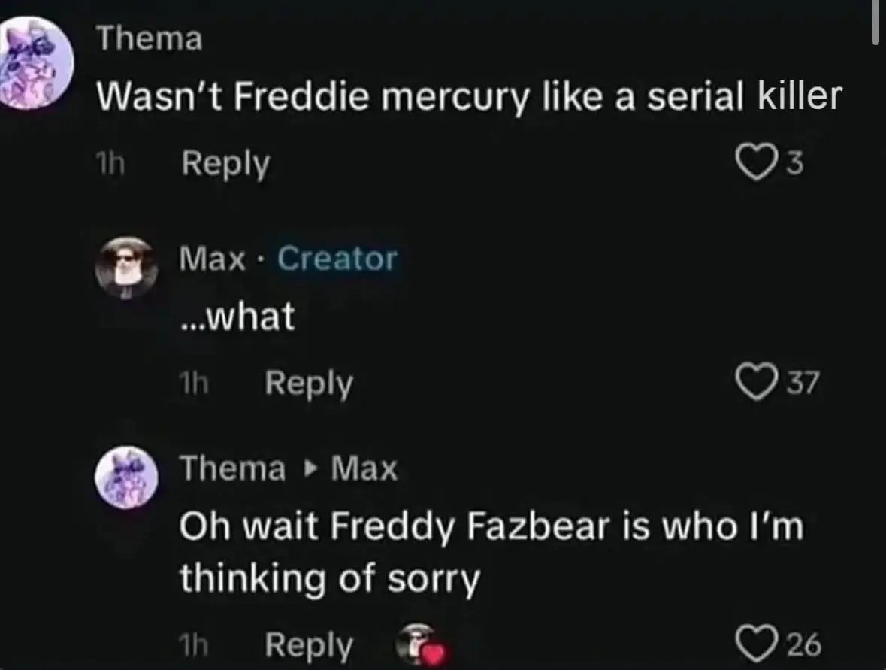
Task: Reply to the Freddie Mercury comment
Action: (x=225, y=163)
